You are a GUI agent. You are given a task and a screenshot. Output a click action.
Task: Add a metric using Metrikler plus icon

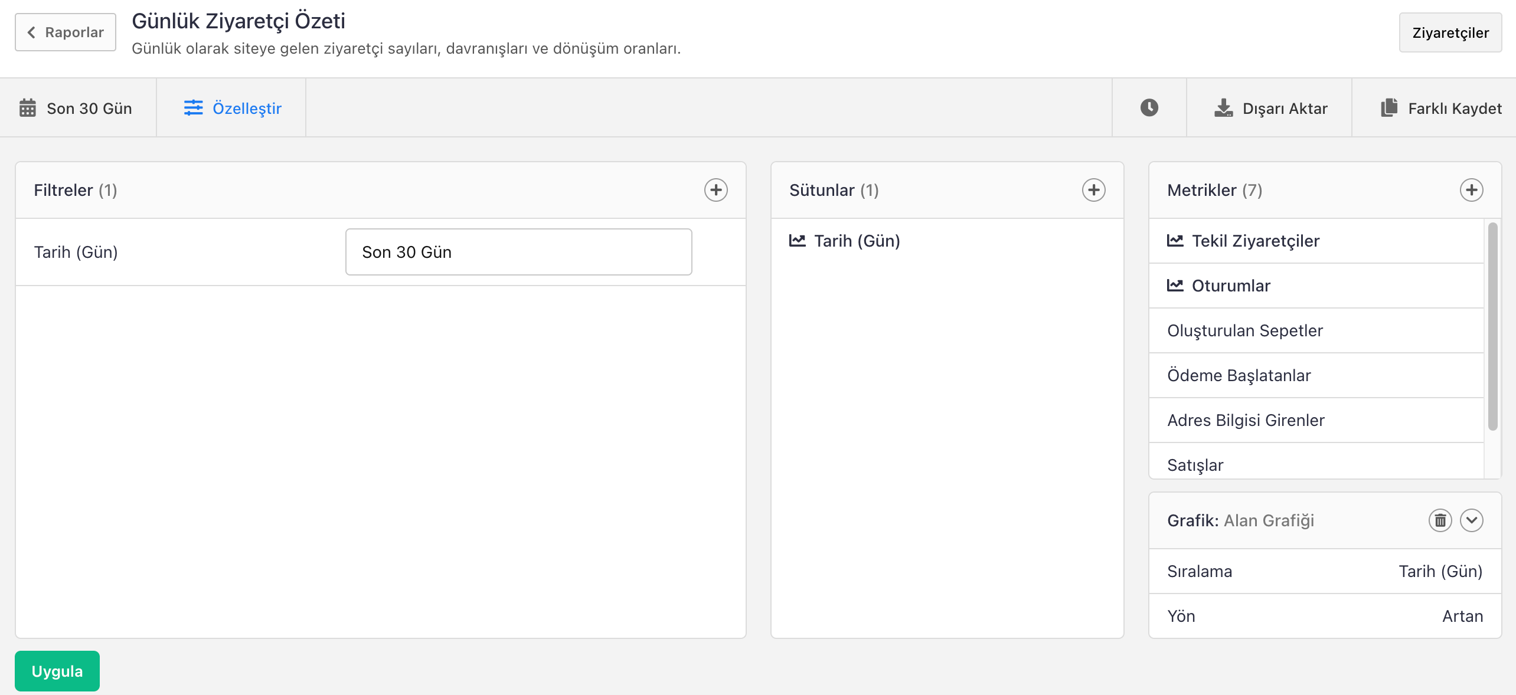1471,190
